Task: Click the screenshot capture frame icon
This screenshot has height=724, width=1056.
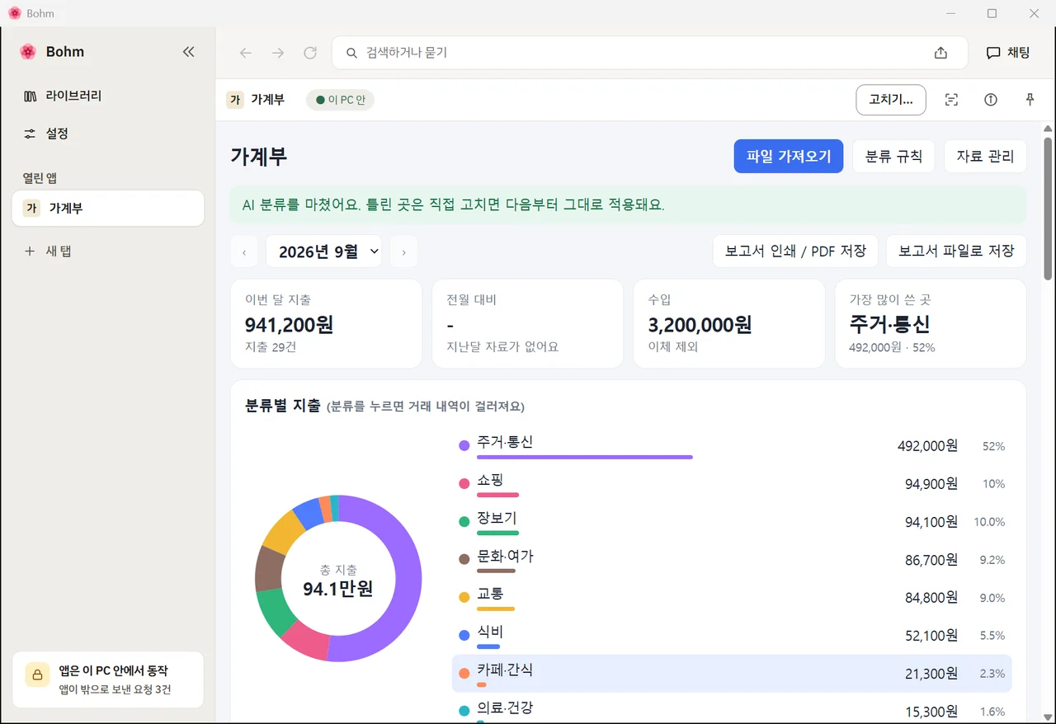Action: (951, 100)
